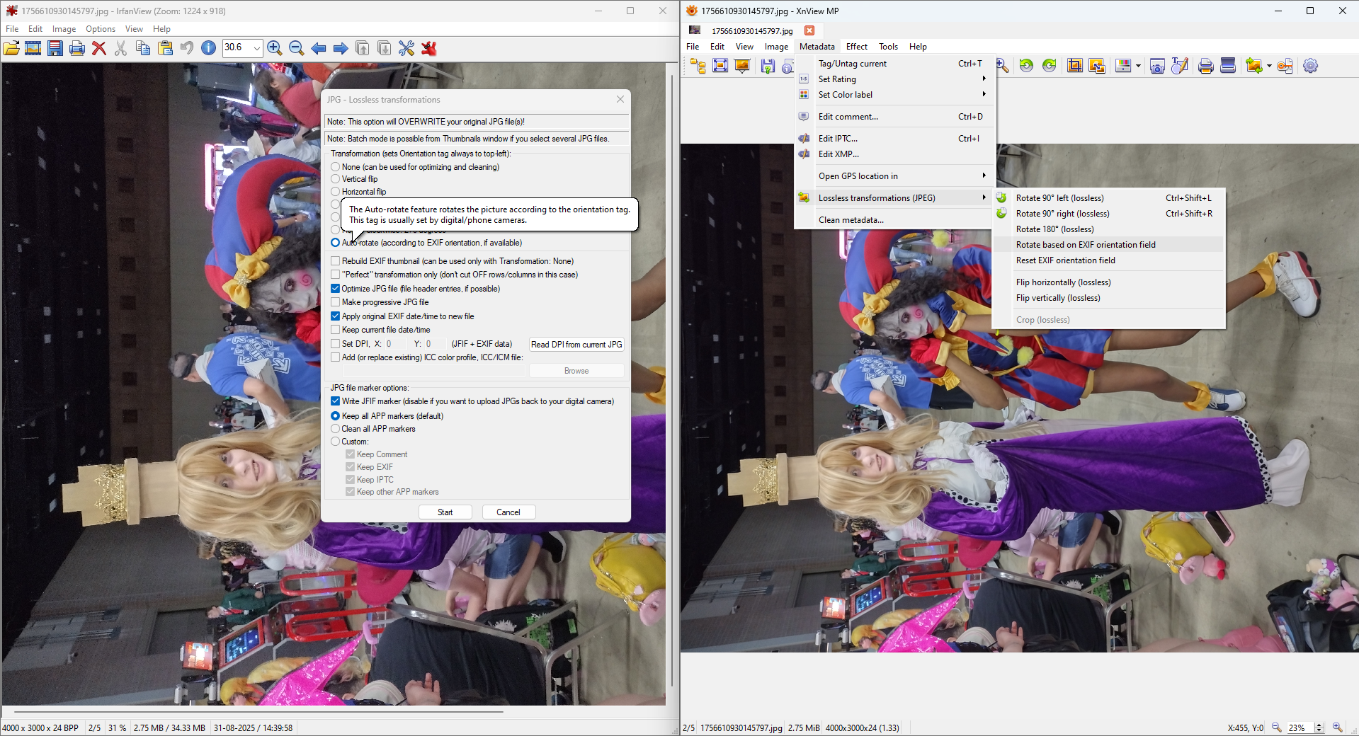1359x736 pixels.
Task: Click XnView Browser folder tree icon
Action: 698,66
